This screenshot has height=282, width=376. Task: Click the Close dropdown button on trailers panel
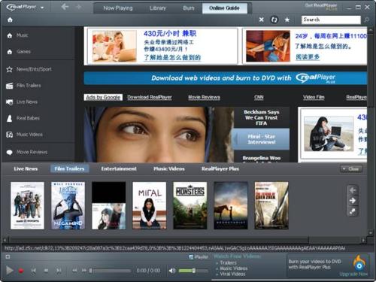[351, 169]
